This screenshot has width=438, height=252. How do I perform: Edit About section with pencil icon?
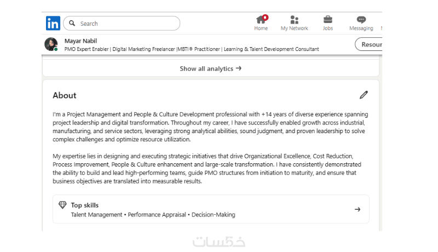(364, 95)
